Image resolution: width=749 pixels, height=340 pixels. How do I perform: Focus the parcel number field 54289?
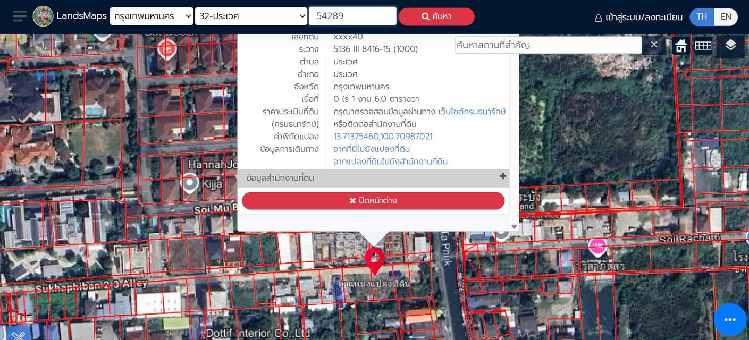point(352,16)
